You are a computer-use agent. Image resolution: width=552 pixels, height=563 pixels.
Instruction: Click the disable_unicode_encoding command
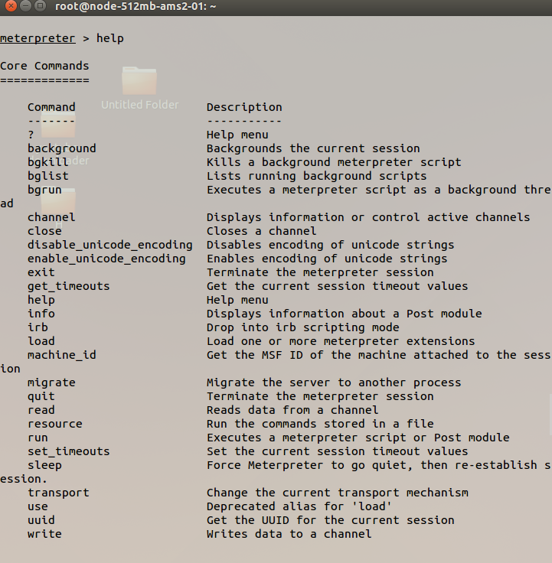pyautogui.click(x=109, y=245)
